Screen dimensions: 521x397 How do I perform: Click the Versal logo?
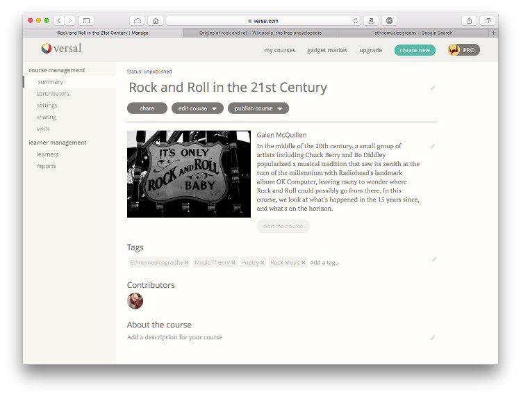pos(61,49)
